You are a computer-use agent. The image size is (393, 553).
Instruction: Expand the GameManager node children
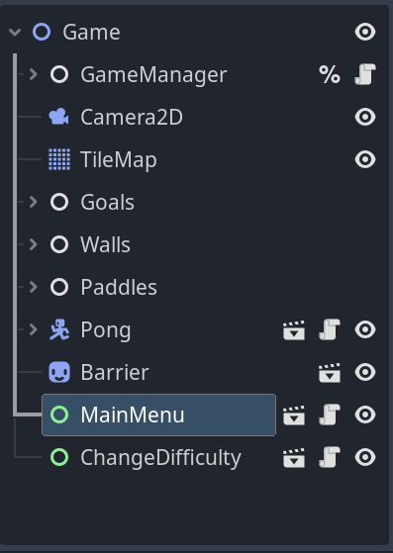click(34, 74)
